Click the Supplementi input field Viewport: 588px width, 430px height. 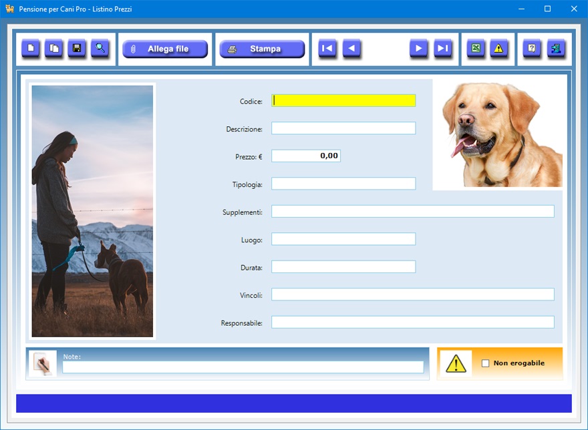tap(413, 212)
